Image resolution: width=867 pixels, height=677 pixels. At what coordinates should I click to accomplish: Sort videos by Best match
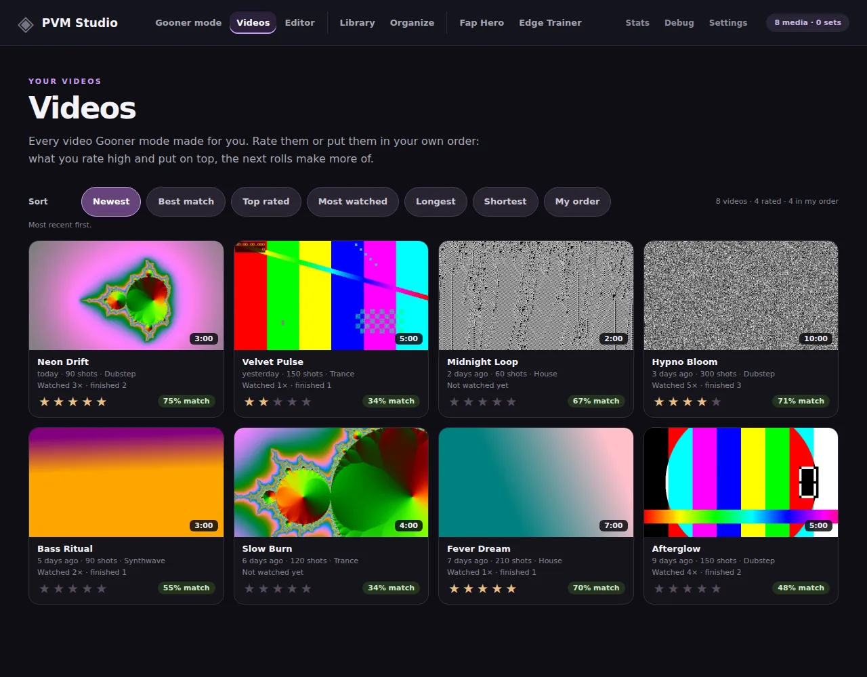pyautogui.click(x=186, y=202)
